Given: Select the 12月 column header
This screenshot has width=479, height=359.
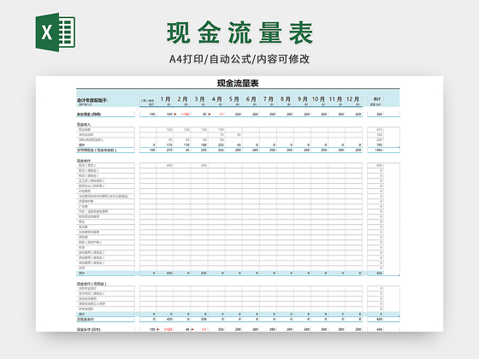Looking at the screenshot, I should [352, 99].
